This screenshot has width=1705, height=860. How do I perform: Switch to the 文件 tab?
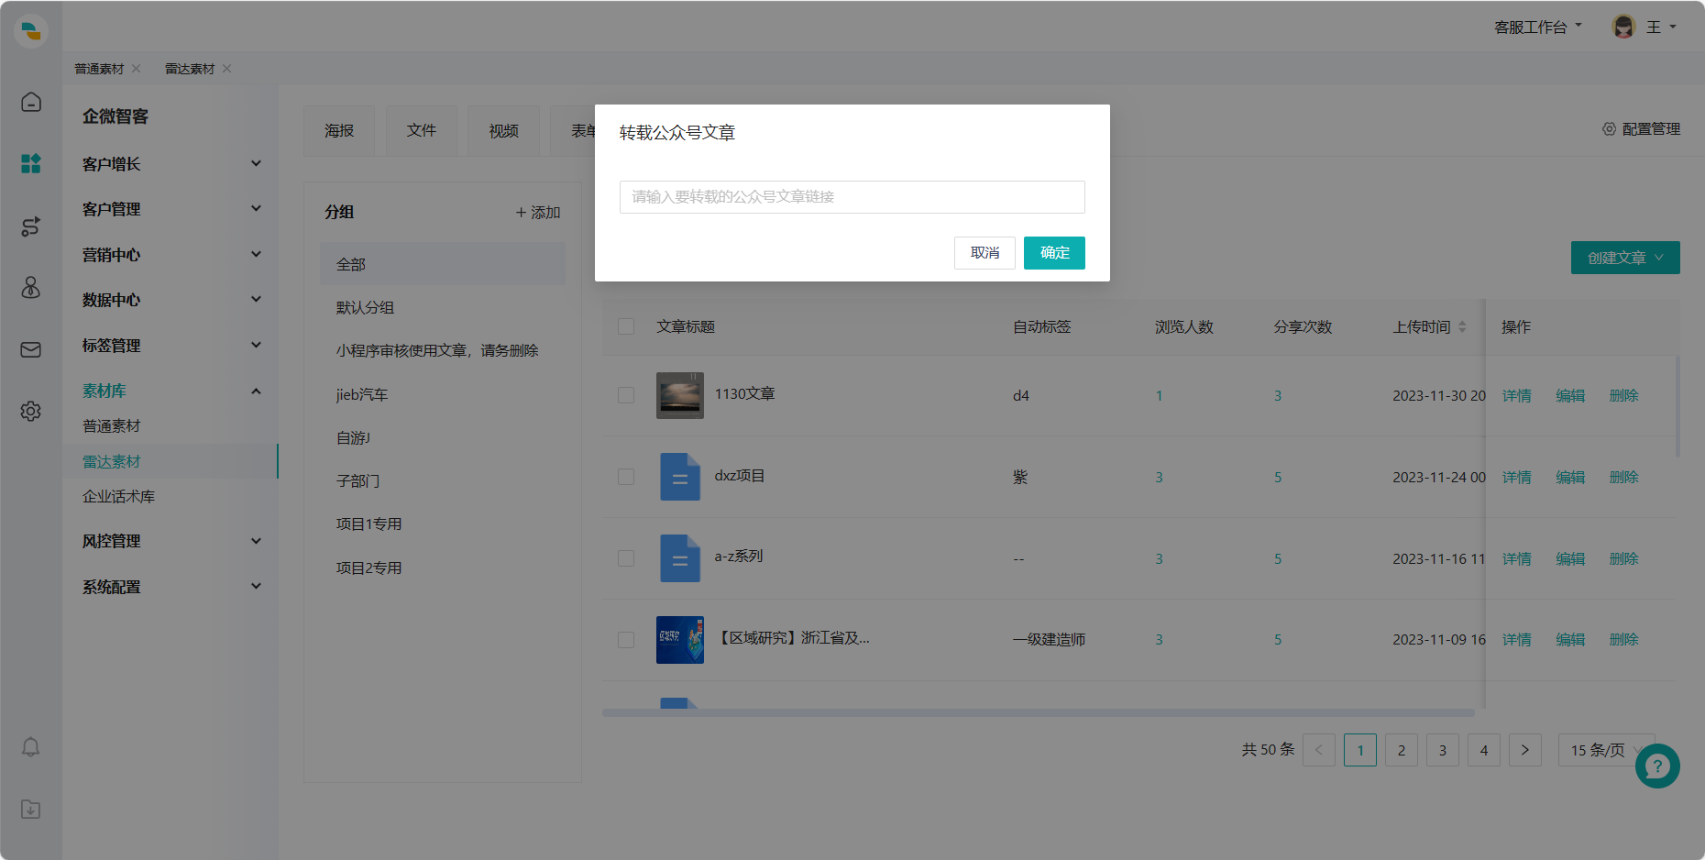[x=422, y=131]
